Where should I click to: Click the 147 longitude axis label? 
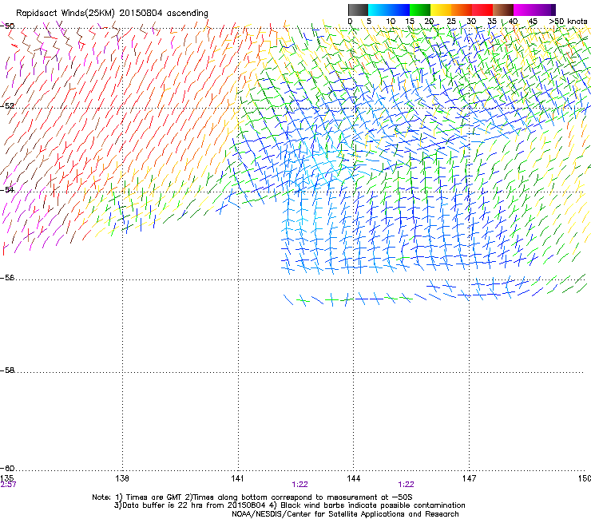469,478
